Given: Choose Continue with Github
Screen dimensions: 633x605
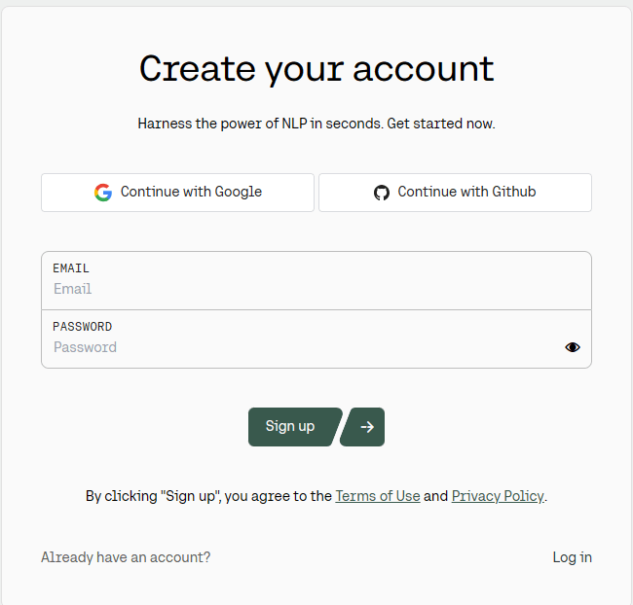Looking at the screenshot, I should (x=455, y=193).
